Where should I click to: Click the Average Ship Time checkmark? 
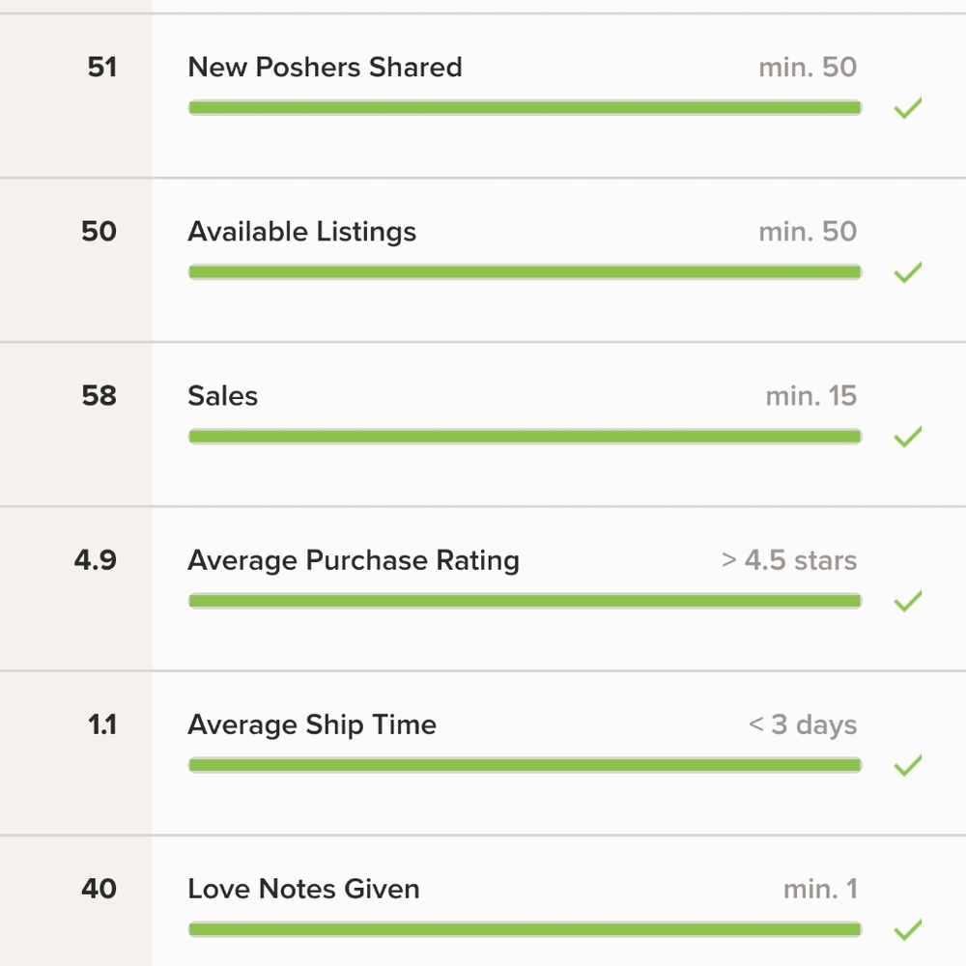[x=907, y=765]
